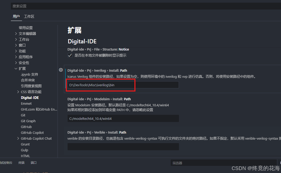Select GitHub Copilot settings entry
The height and width of the screenshot is (173, 281).
click(32, 133)
